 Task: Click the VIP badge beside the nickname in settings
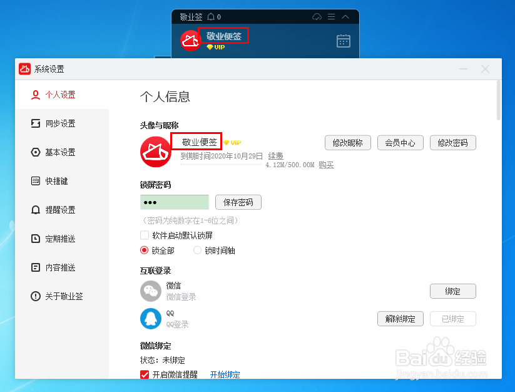click(x=232, y=143)
